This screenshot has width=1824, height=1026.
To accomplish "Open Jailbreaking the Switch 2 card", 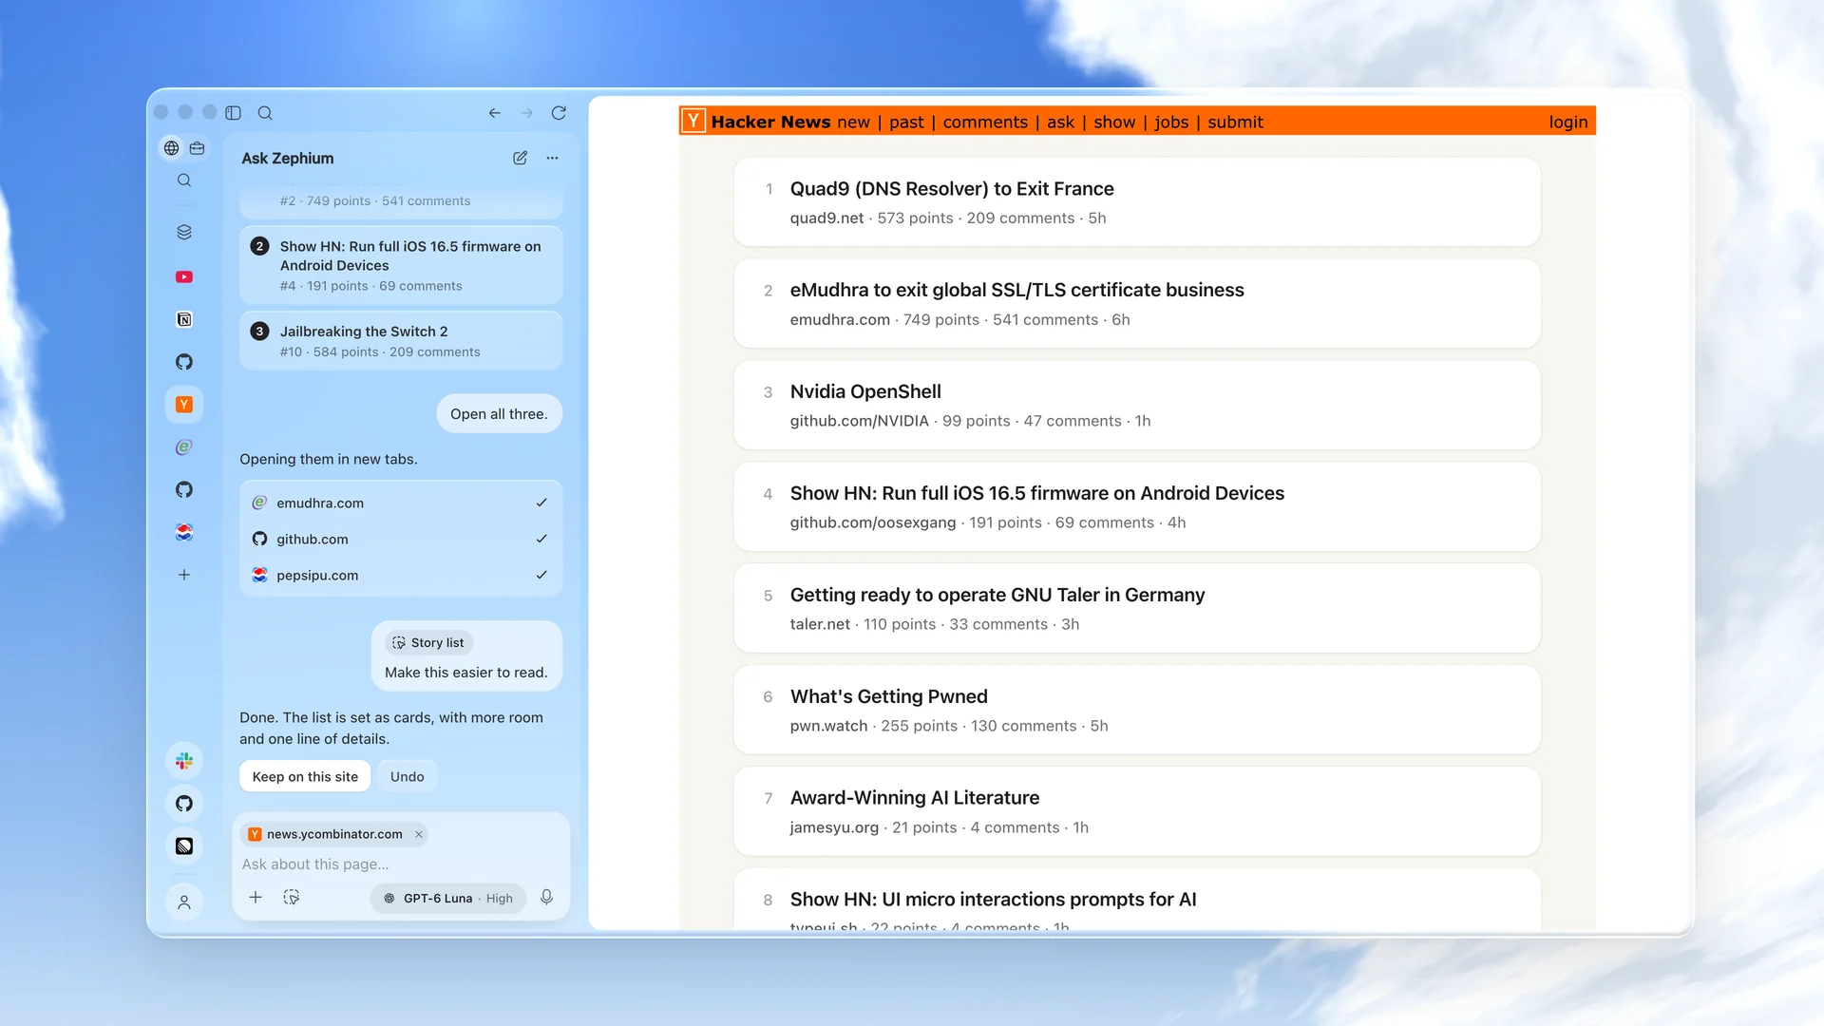I will (x=400, y=341).
